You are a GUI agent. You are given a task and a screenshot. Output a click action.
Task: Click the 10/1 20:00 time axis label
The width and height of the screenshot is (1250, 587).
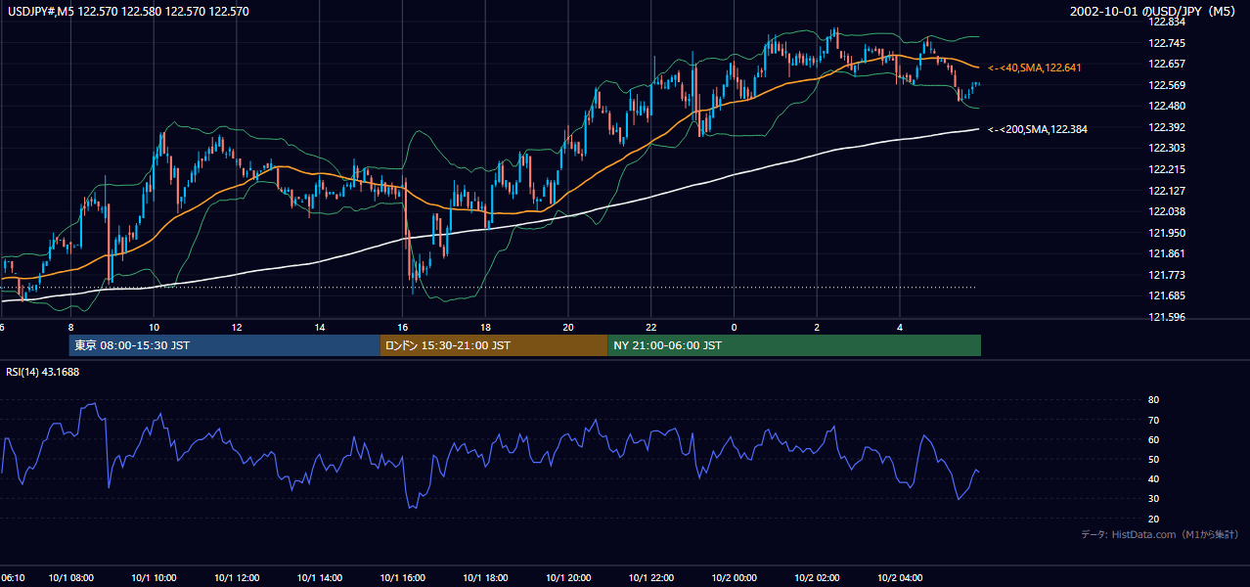[x=568, y=578]
